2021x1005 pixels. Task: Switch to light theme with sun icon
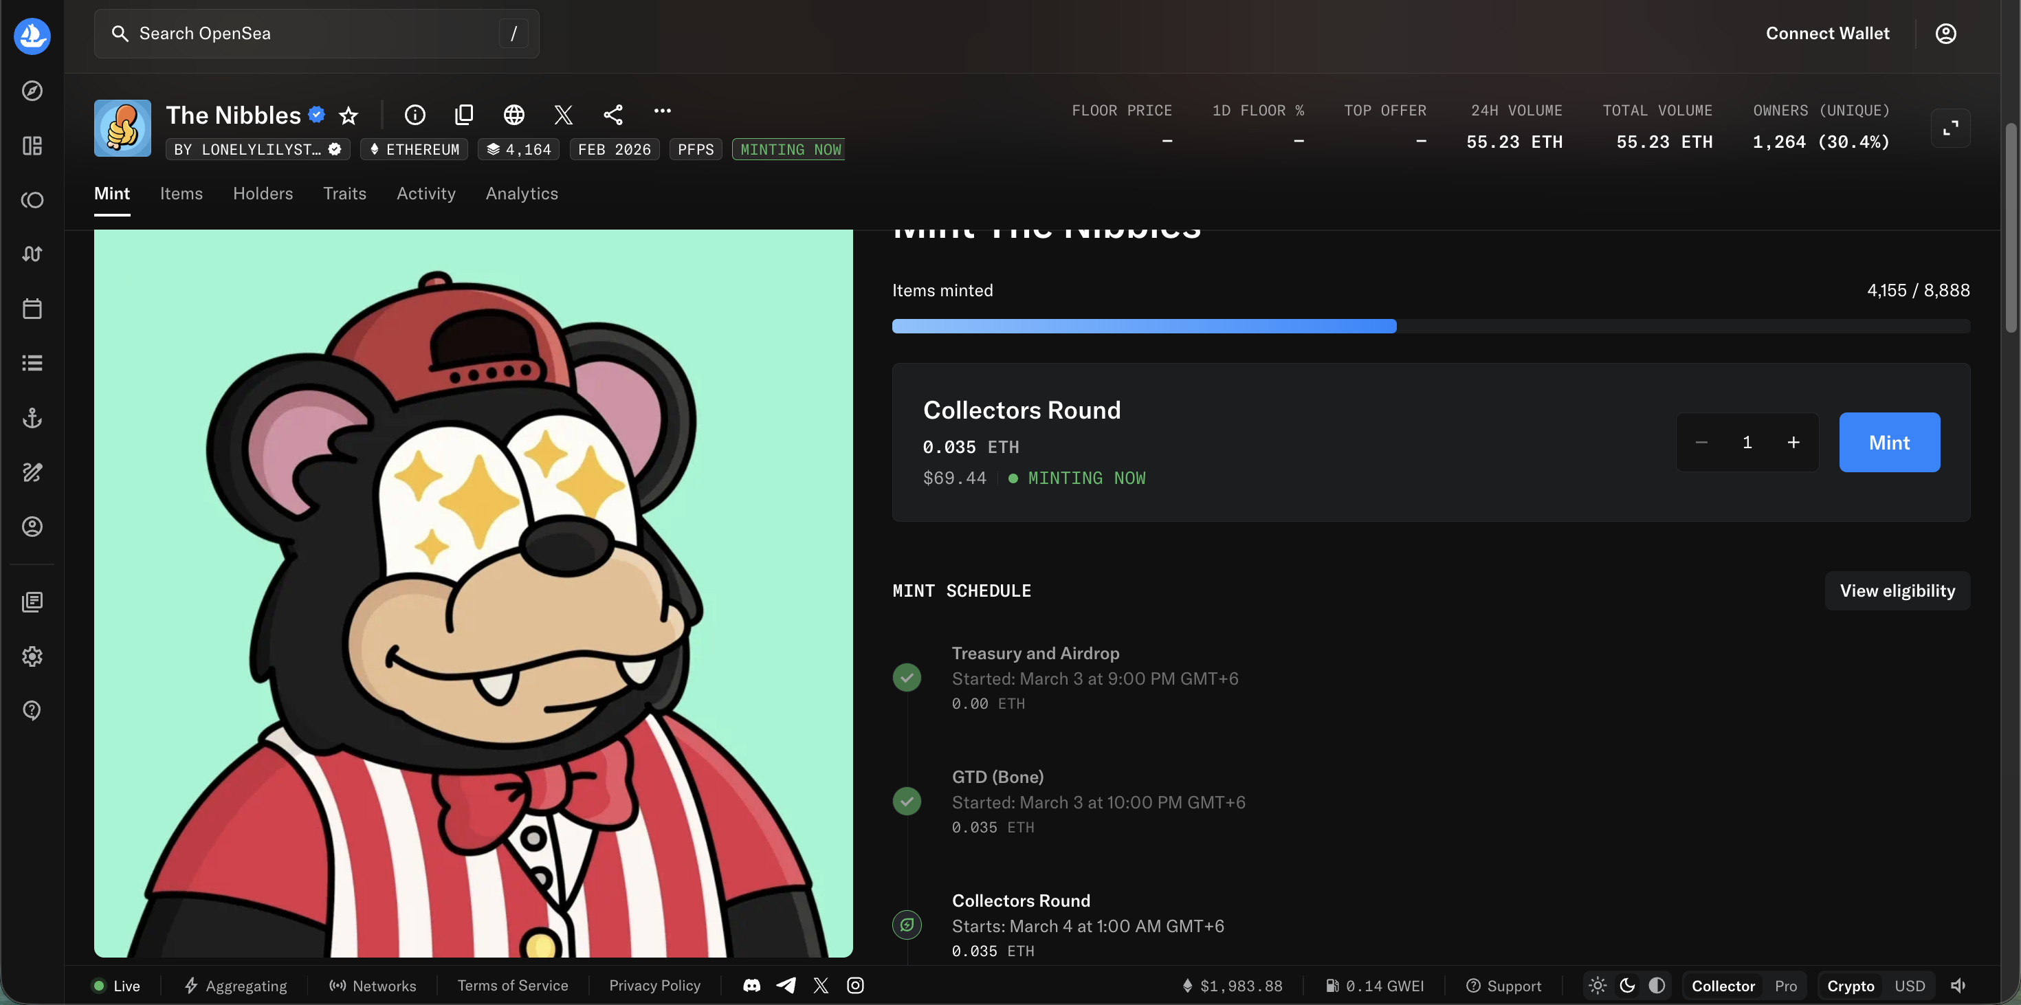coord(1598,985)
